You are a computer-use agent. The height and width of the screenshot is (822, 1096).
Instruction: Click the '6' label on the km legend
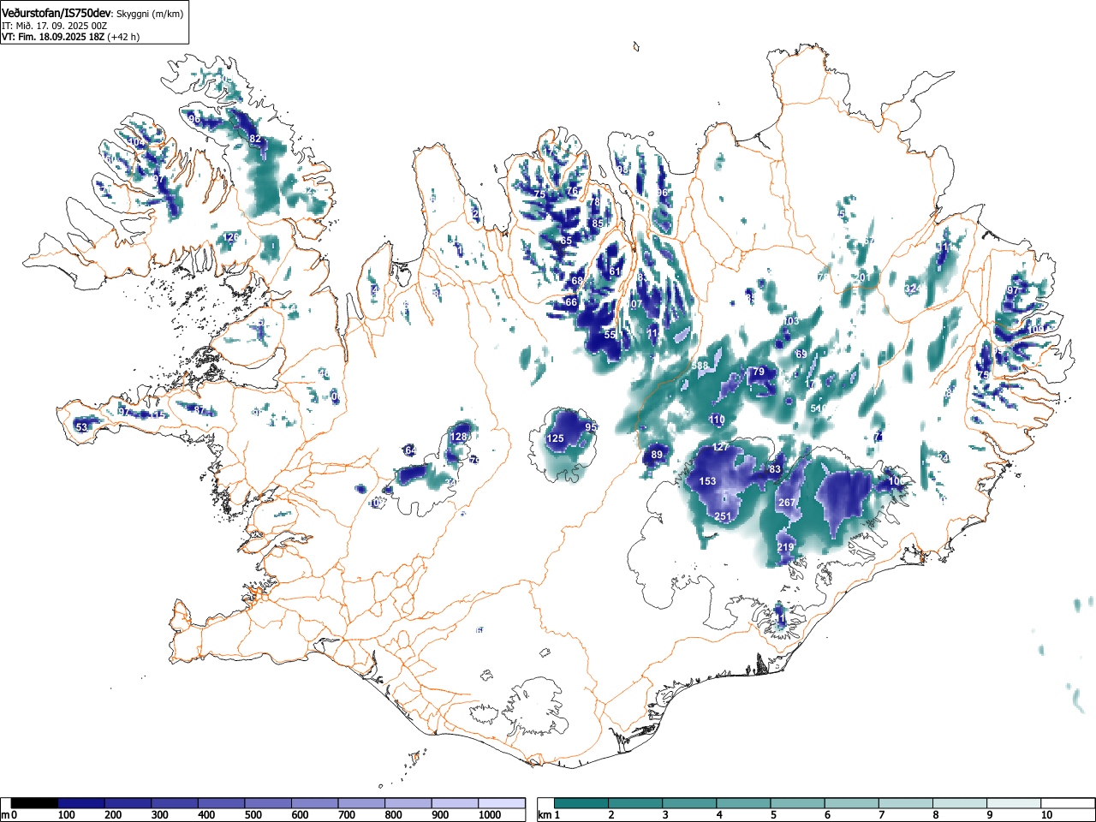[x=827, y=815]
